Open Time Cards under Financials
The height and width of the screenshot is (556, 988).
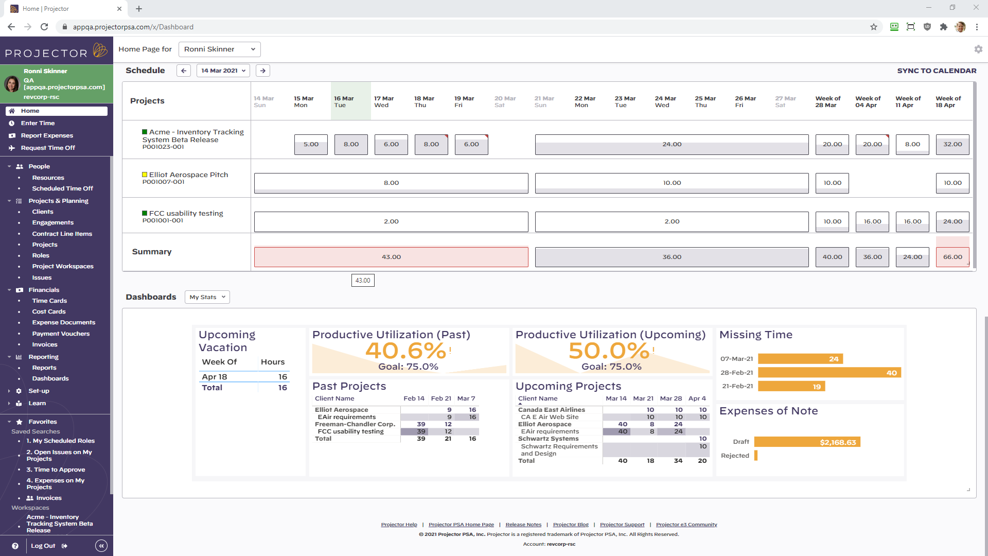49,301
